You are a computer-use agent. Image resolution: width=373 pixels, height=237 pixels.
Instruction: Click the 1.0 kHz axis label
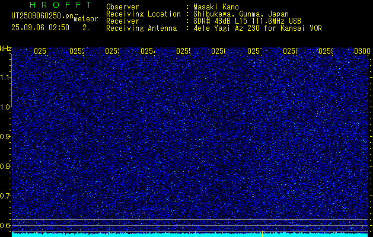5,107
